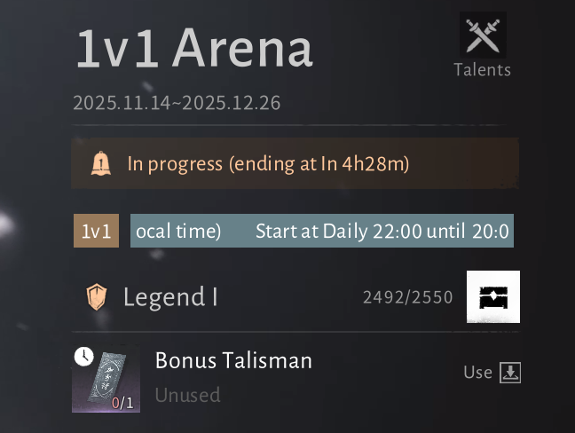Click the 1v1 Arena heading
The height and width of the screenshot is (433, 575).
coord(194,48)
